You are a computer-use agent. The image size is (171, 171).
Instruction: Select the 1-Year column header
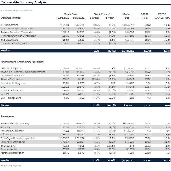(x=110, y=18)
